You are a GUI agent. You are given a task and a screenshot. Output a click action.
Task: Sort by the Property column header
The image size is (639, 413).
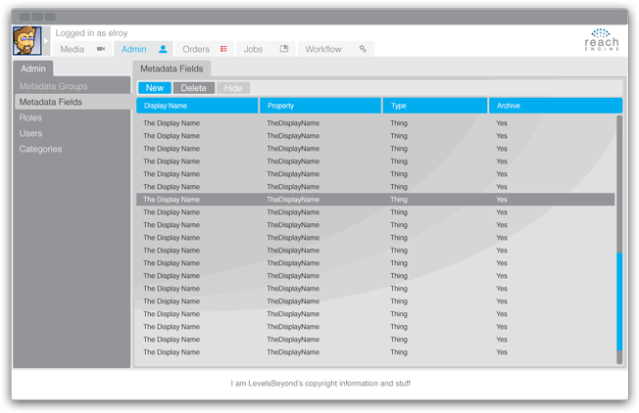320,106
